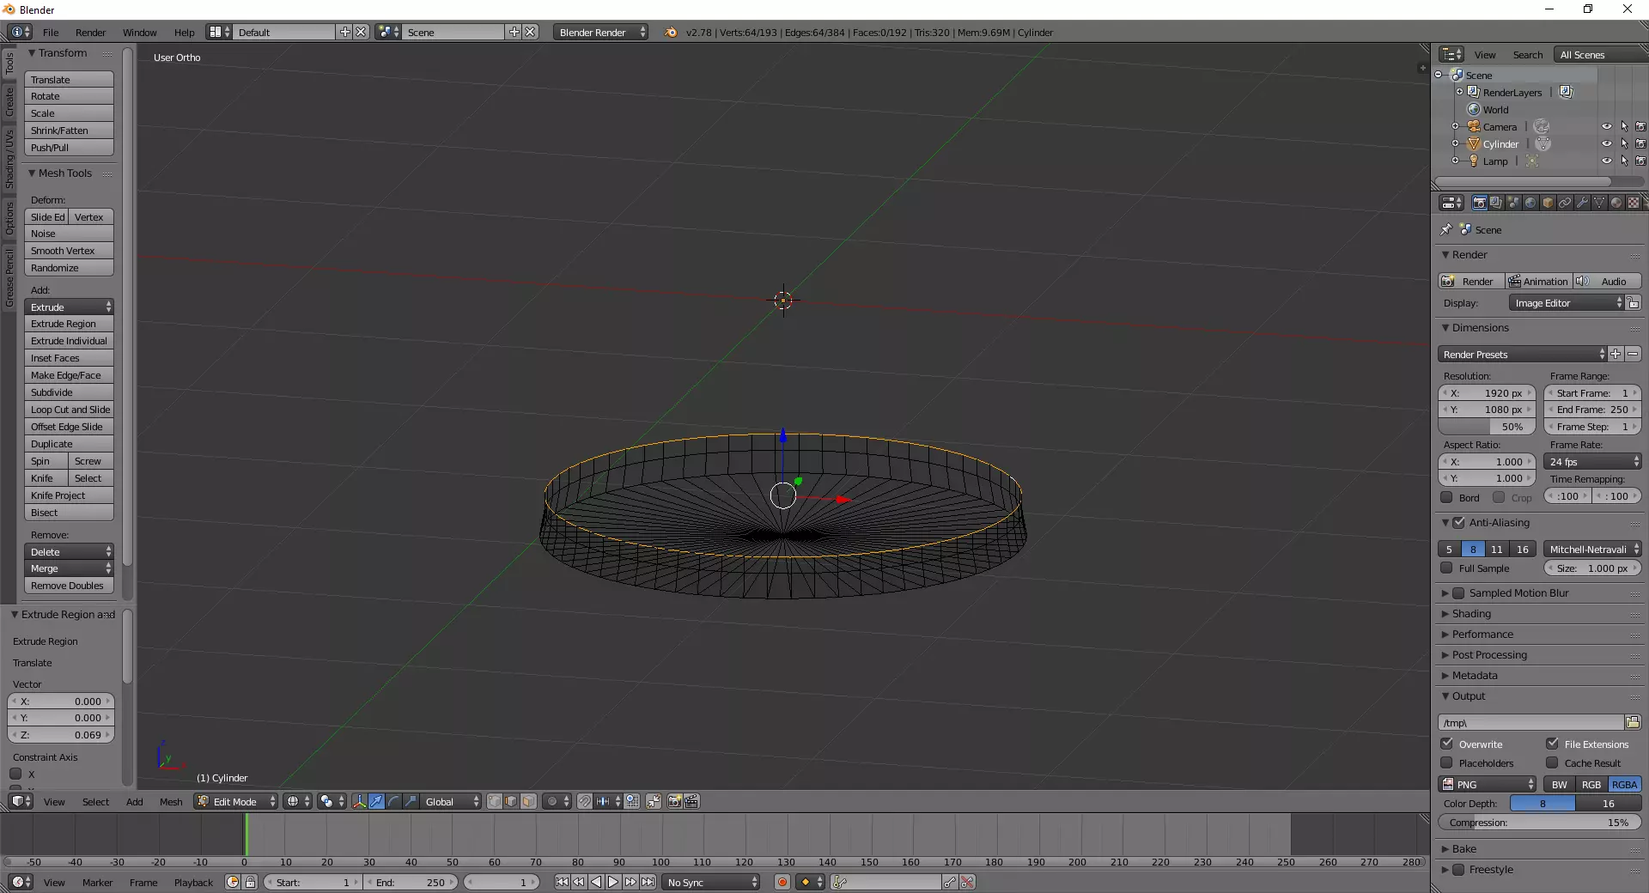Screen dimensions: 1649x893
Task: Click the OpenGL render active viewport camera icon
Action: coord(675,802)
